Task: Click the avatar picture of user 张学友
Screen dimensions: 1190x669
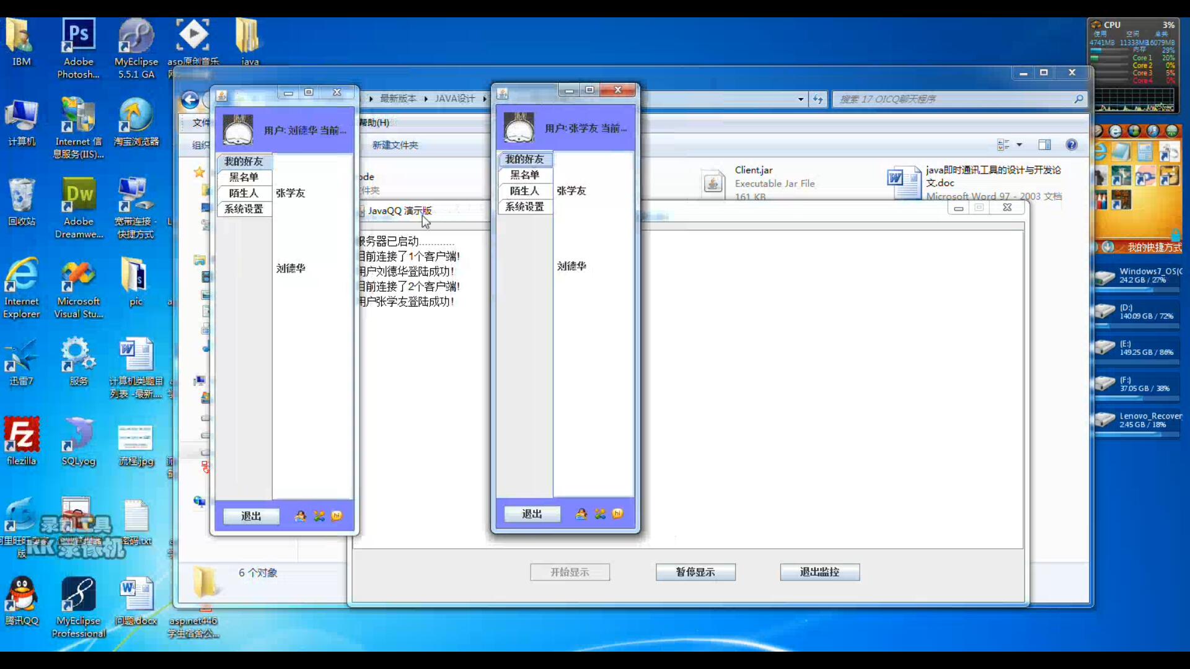Action: click(x=519, y=128)
